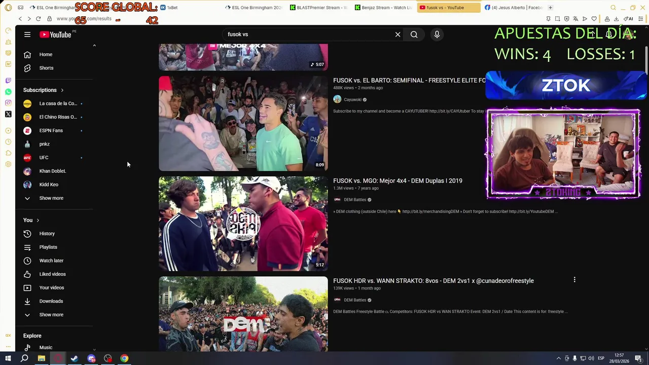The image size is (649, 365).
Task: Go back in browser history
Action: [20, 19]
